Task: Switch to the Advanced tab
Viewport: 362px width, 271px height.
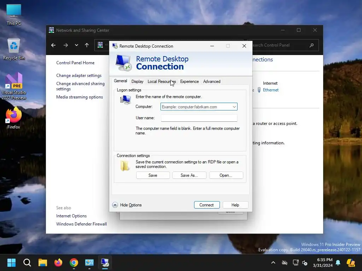Action: [x=212, y=82]
